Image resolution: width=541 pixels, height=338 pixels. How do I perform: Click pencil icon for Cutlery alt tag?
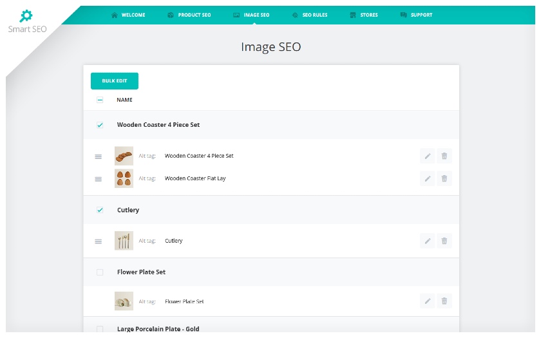[x=428, y=241]
